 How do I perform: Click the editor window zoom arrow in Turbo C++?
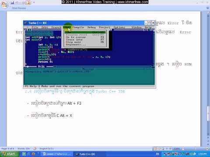[149, 30]
